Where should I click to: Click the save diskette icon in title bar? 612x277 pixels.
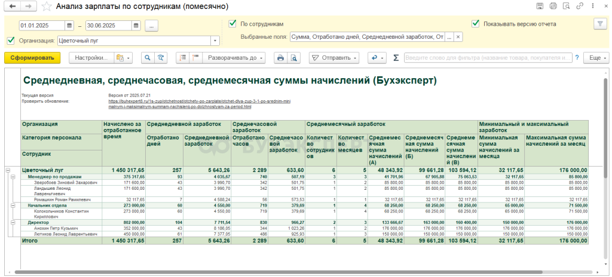(540, 6)
